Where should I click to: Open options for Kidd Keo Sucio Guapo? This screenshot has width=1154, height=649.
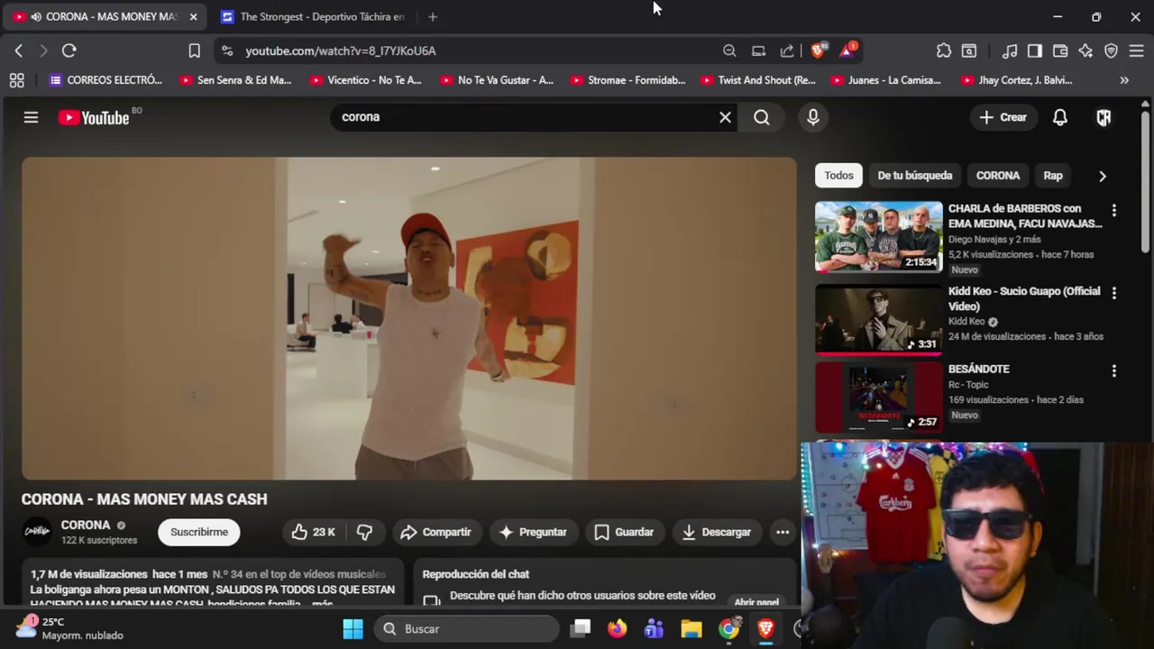(x=1114, y=293)
